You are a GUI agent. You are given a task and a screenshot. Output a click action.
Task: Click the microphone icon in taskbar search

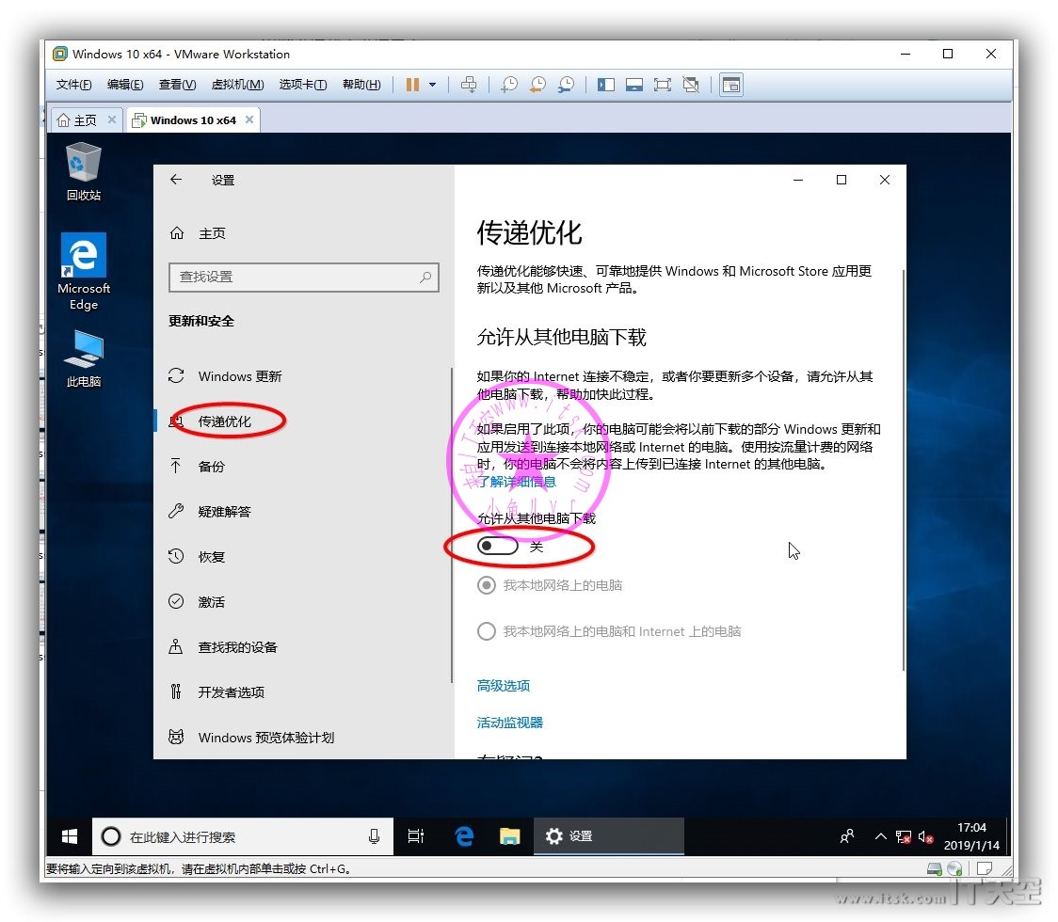click(x=375, y=837)
